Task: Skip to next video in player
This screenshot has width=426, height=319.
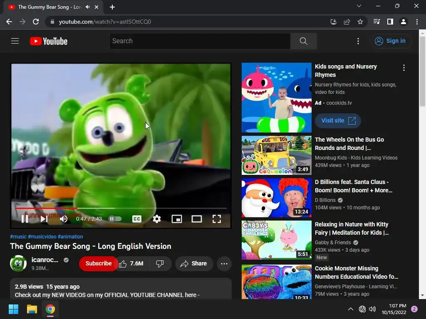Action: point(44,219)
